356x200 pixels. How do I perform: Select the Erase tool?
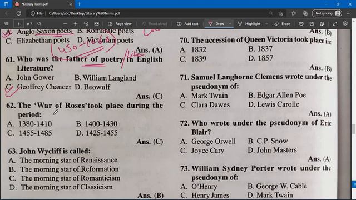tap(282, 23)
